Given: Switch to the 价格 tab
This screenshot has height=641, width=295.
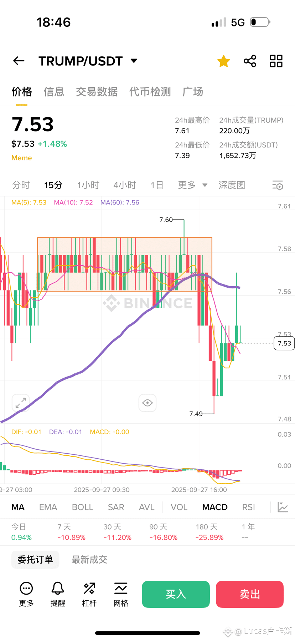Looking at the screenshot, I should [22, 92].
